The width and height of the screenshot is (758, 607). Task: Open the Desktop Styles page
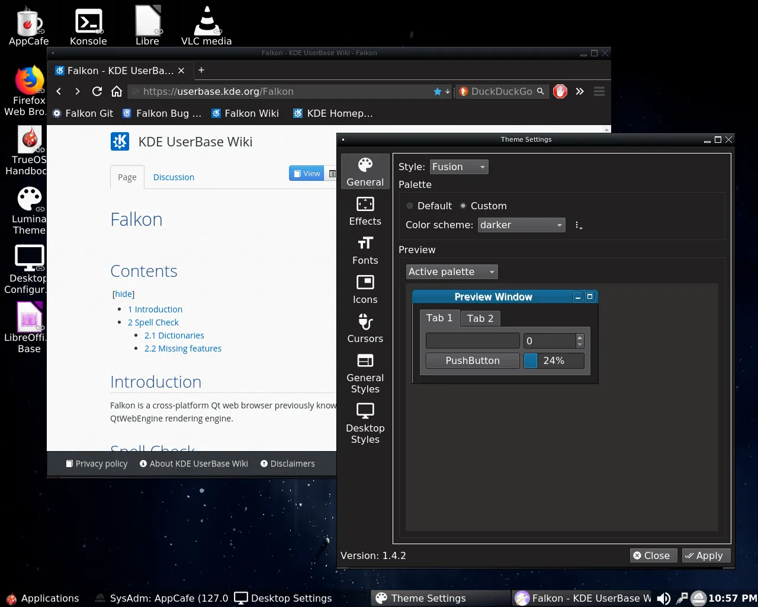pos(365,423)
